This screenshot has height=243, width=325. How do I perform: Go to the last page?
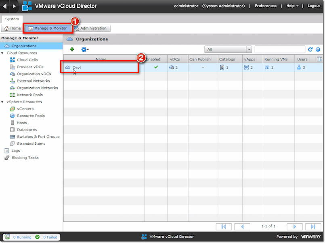(x=313, y=226)
